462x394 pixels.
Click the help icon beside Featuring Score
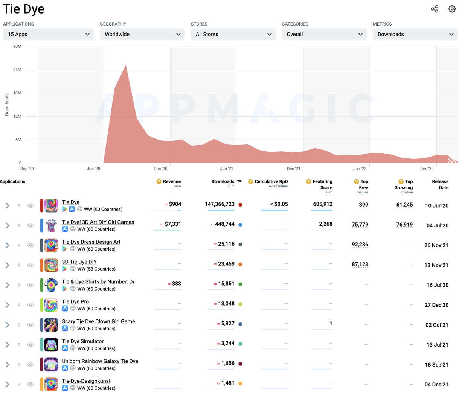coord(309,182)
